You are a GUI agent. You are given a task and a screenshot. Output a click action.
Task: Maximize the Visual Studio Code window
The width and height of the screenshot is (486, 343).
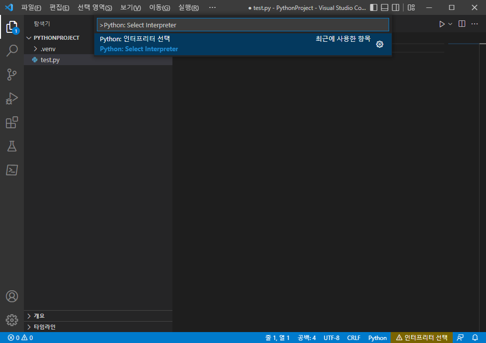point(452,7)
